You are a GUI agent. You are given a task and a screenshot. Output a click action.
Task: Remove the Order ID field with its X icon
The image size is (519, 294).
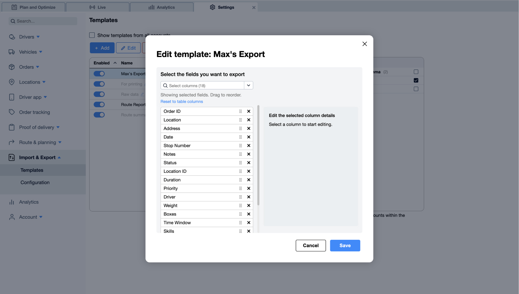(x=249, y=111)
